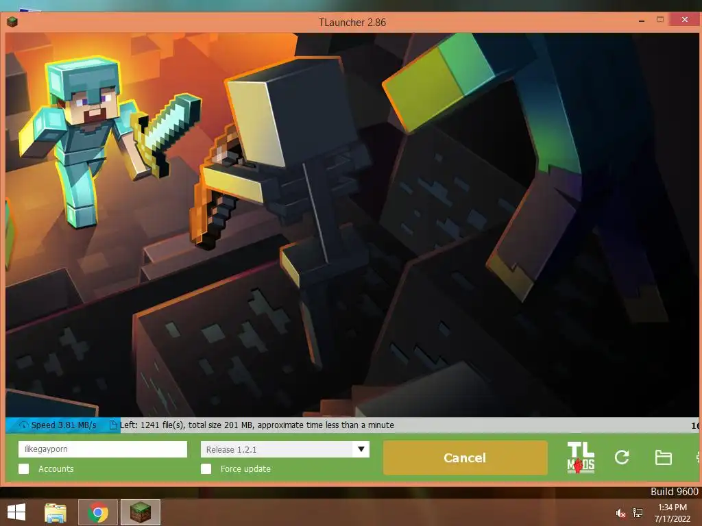The height and width of the screenshot is (526, 702).
Task: Minimize the TLauncher window
Action: pyautogui.click(x=642, y=21)
